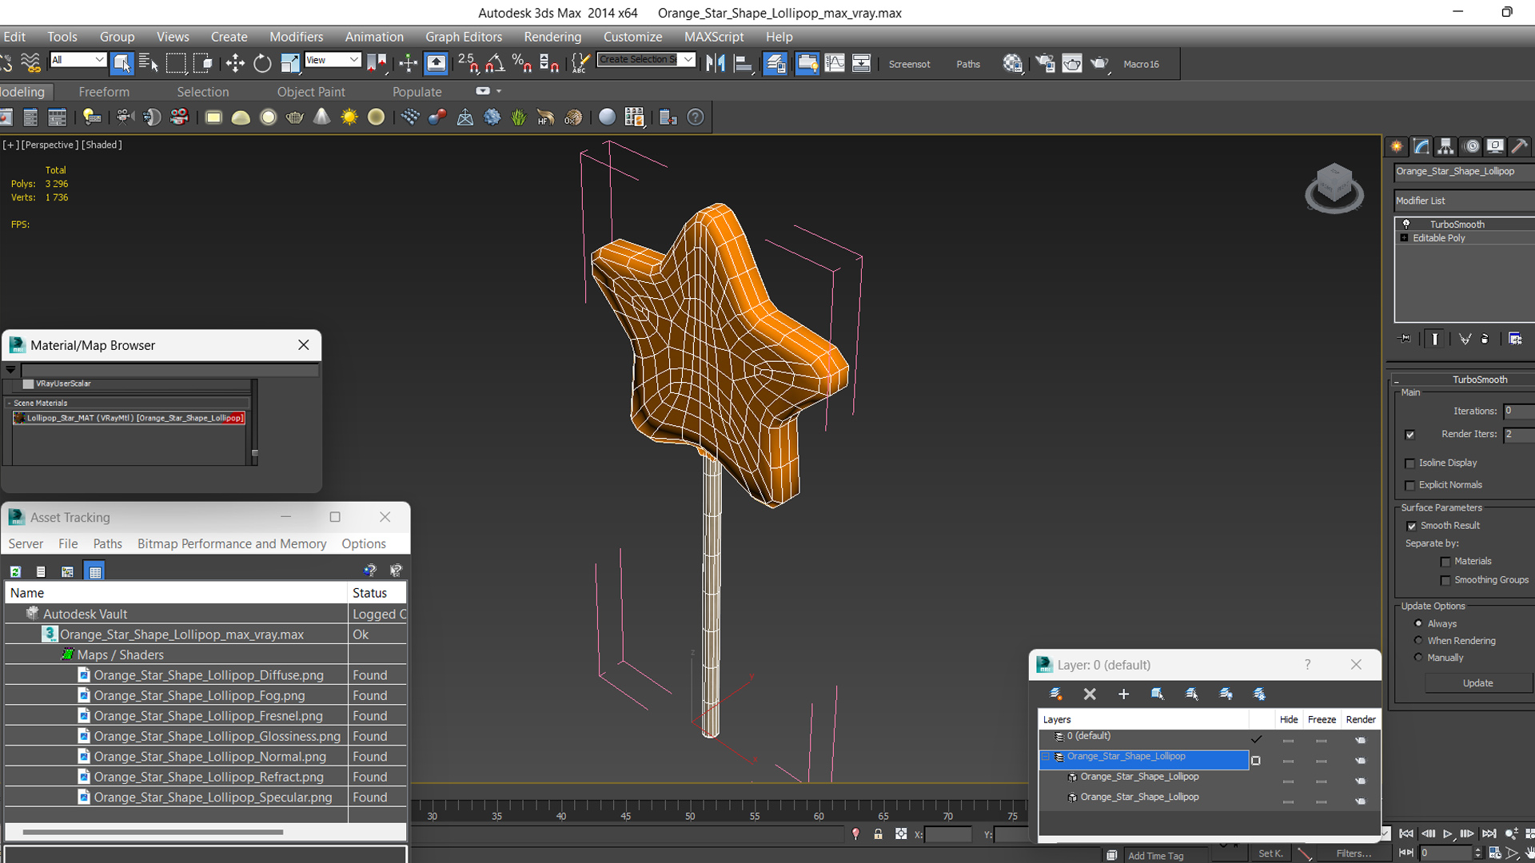Click the Iterations value field

point(1518,411)
